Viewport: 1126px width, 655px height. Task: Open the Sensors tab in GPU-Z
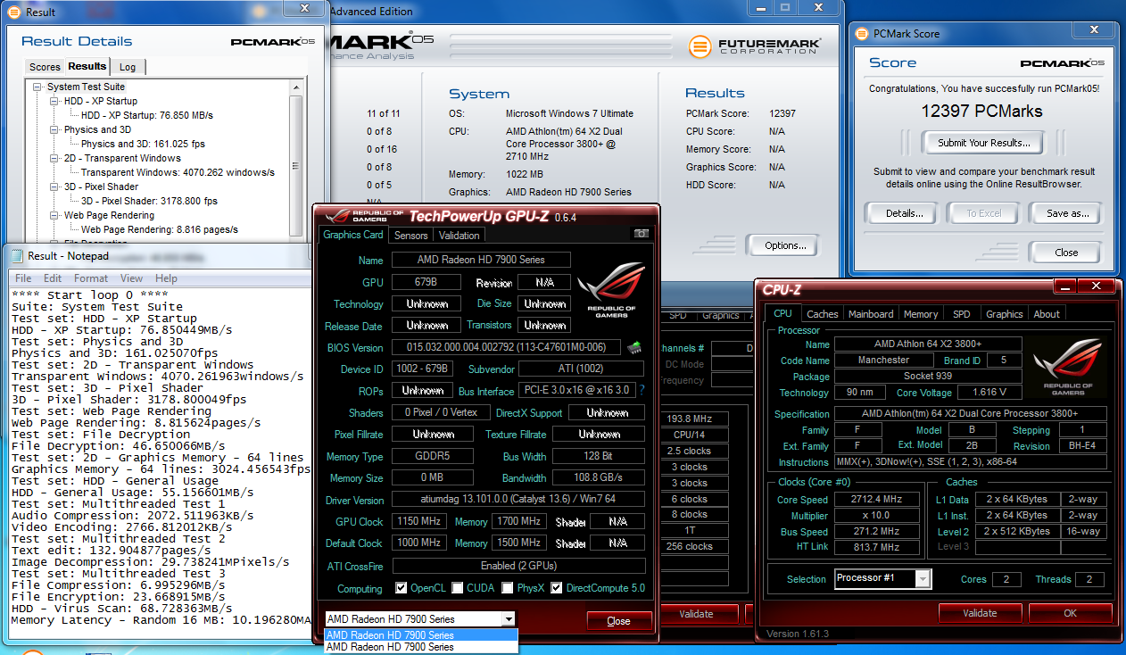[x=410, y=236]
